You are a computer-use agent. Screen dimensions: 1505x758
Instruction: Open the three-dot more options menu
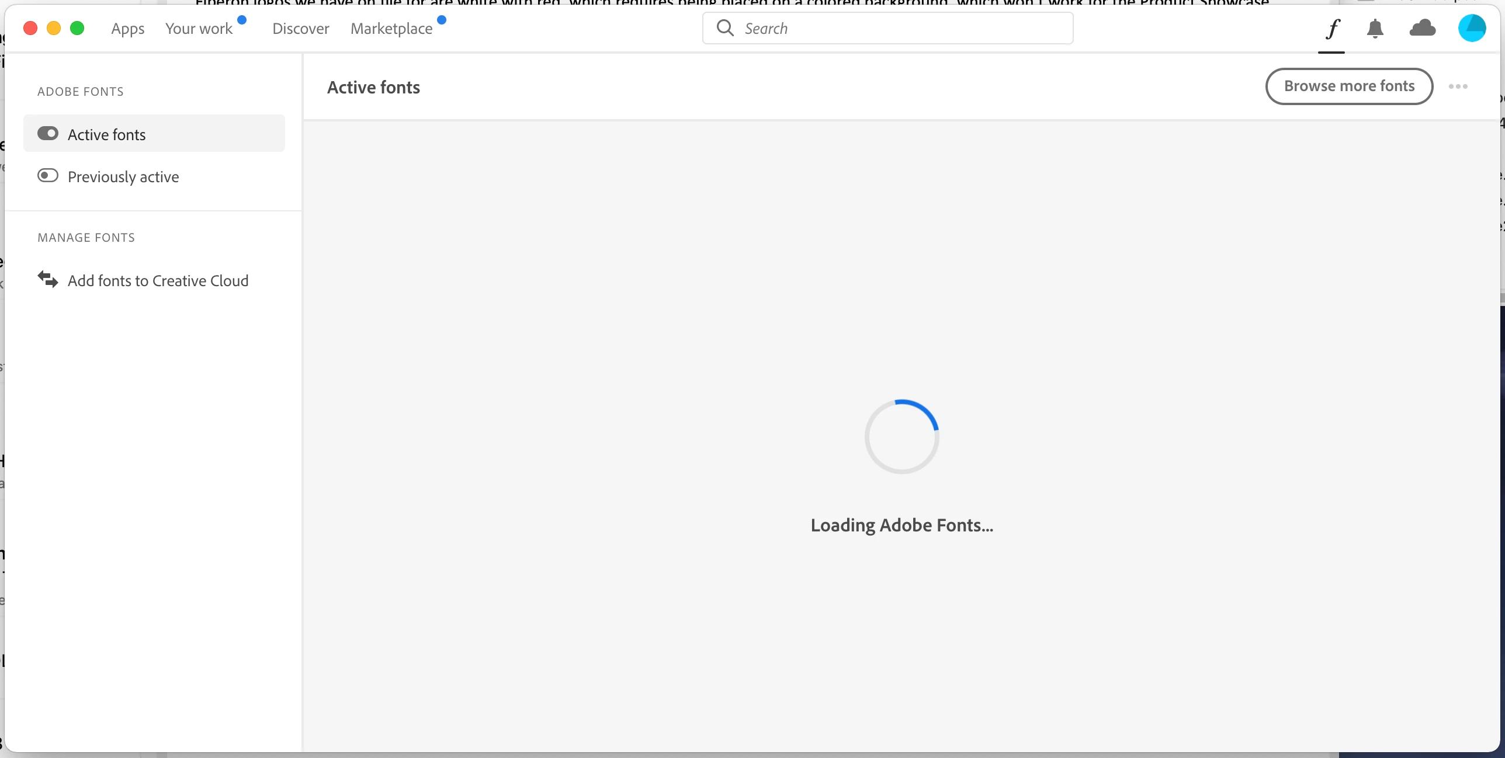[1458, 86]
